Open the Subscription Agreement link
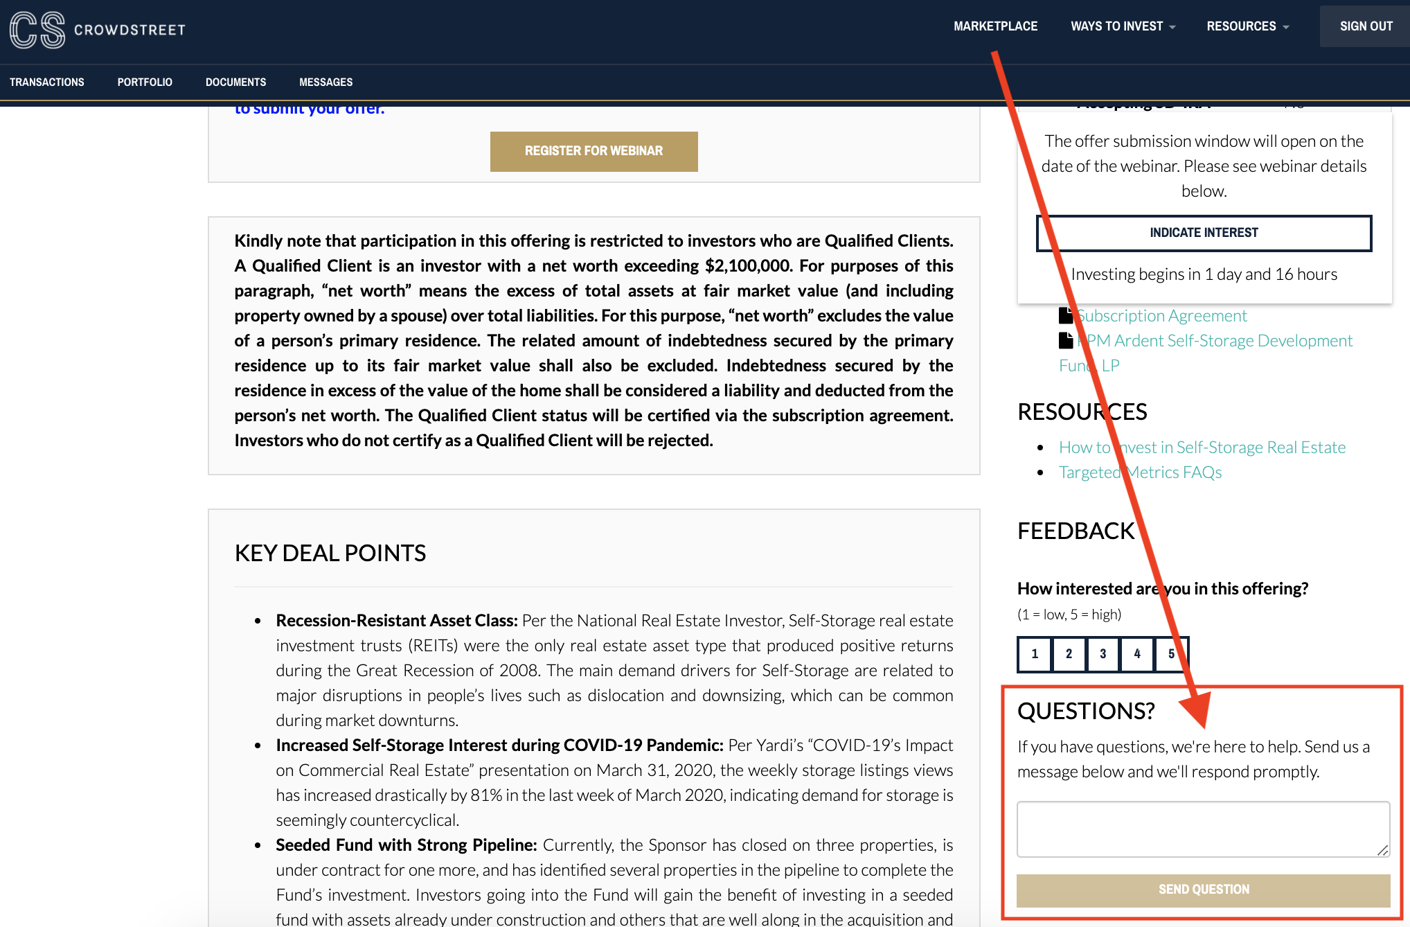 1162,315
